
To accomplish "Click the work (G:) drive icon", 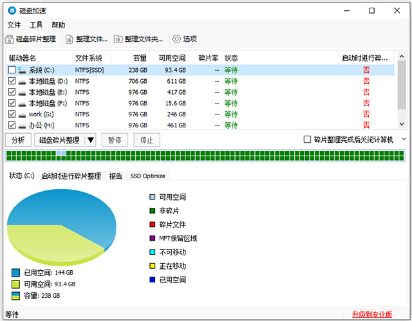I will (22, 115).
